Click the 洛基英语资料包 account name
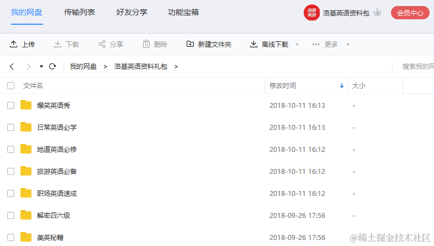This screenshot has height=246, width=434. (x=346, y=13)
